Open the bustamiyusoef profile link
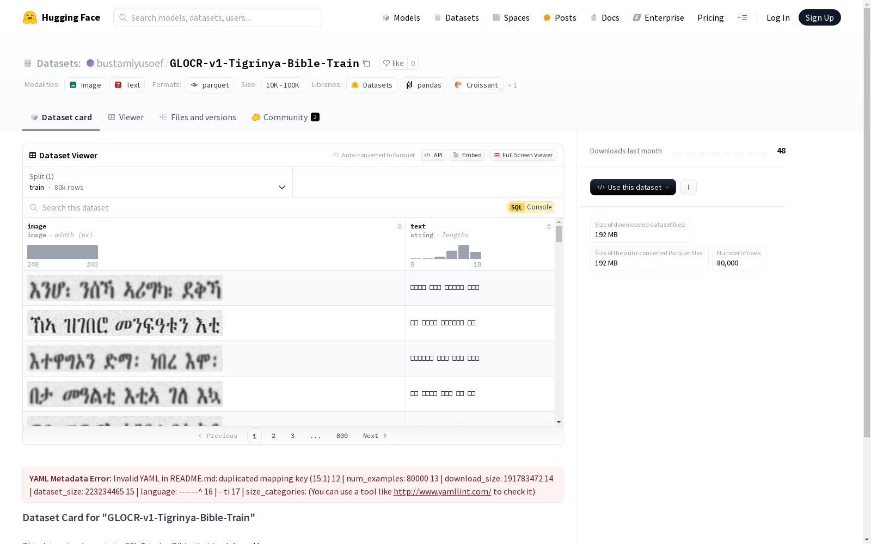Image resolution: width=871 pixels, height=544 pixels. click(x=130, y=63)
